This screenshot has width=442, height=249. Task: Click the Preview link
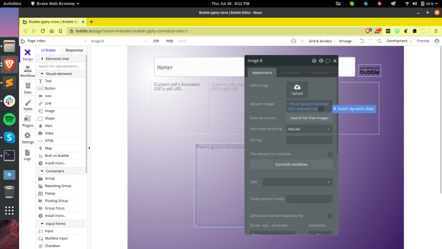tap(423, 41)
